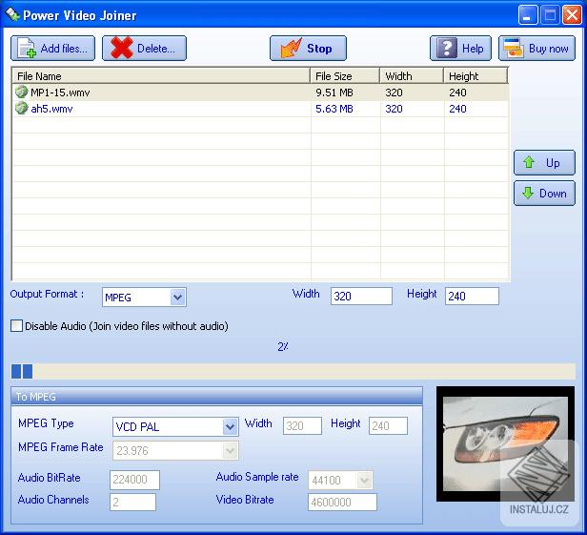Click the Add files icon with green plus

point(27,49)
